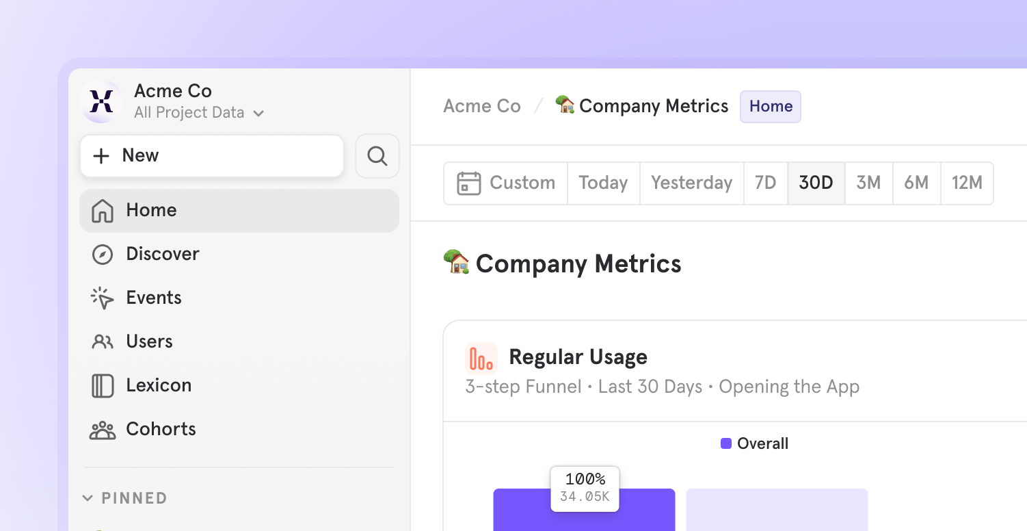Click the Regular Usage funnel icon
Screen dimensions: 1027x531
[481, 359]
